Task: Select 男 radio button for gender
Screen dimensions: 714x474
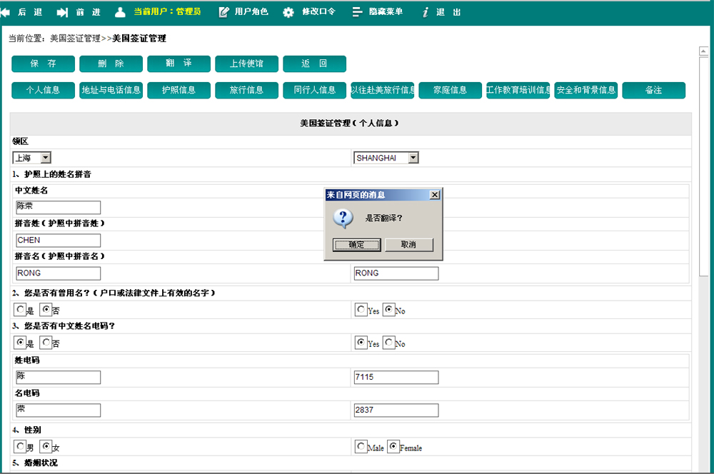Action: coord(20,447)
